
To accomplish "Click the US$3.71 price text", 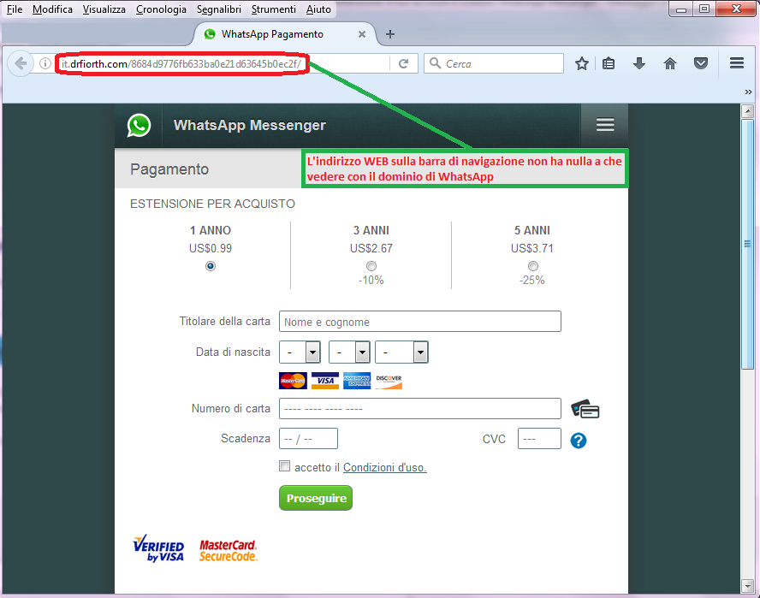I will click(x=532, y=249).
